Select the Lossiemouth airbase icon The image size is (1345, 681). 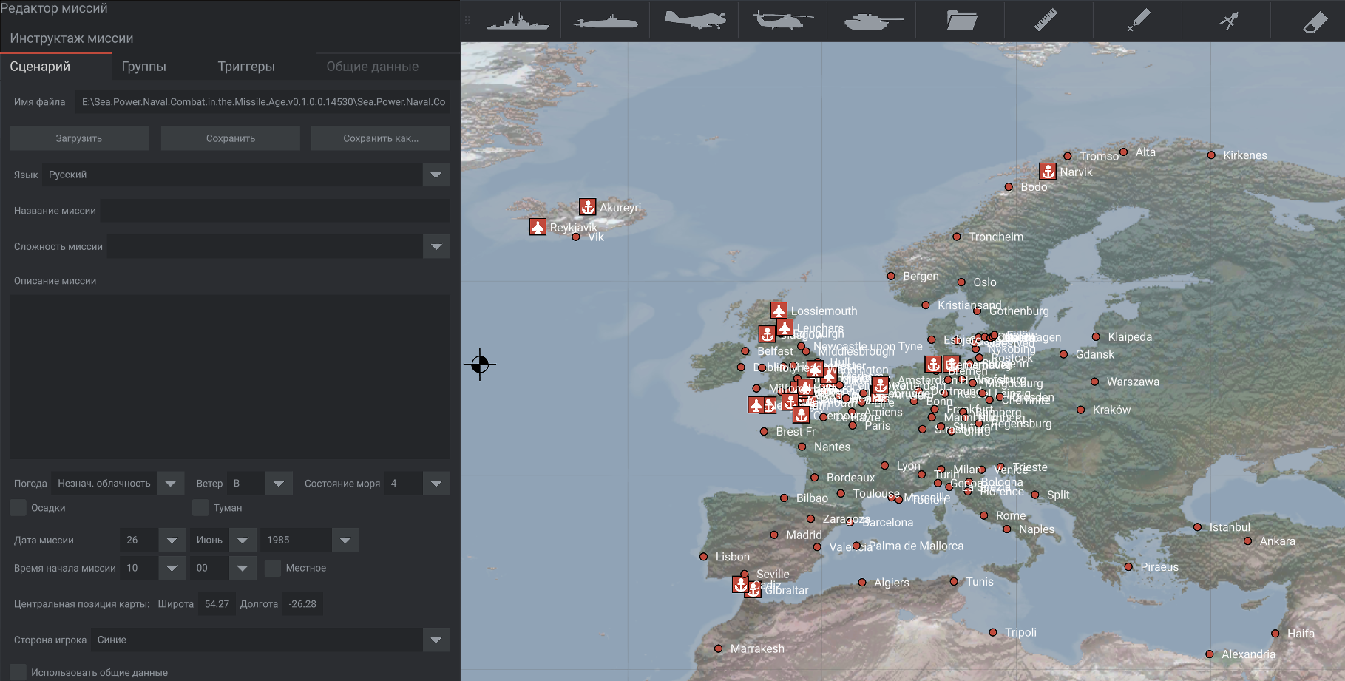(x=779, y=310)
